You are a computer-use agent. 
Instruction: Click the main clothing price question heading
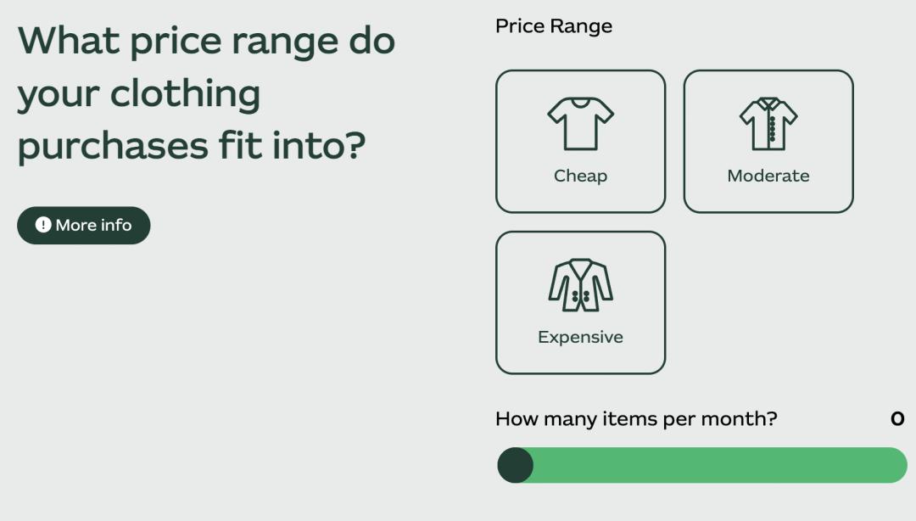tap(206, 92)
